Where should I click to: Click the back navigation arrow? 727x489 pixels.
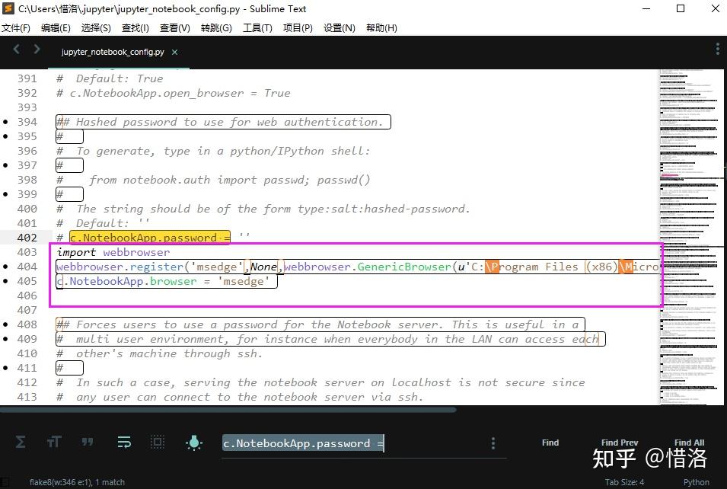tap(16, 49)
